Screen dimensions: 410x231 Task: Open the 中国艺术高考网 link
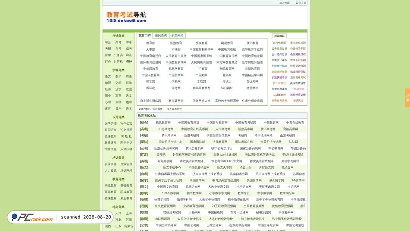coord(166,225)
